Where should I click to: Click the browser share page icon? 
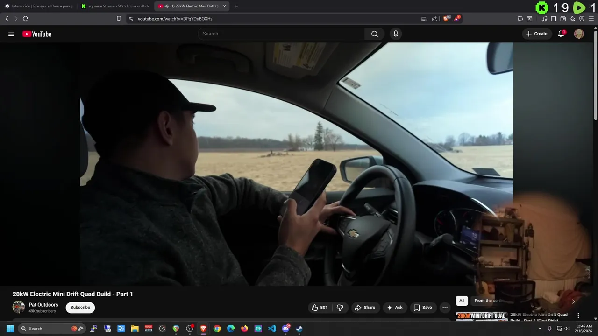pos(434,19)
